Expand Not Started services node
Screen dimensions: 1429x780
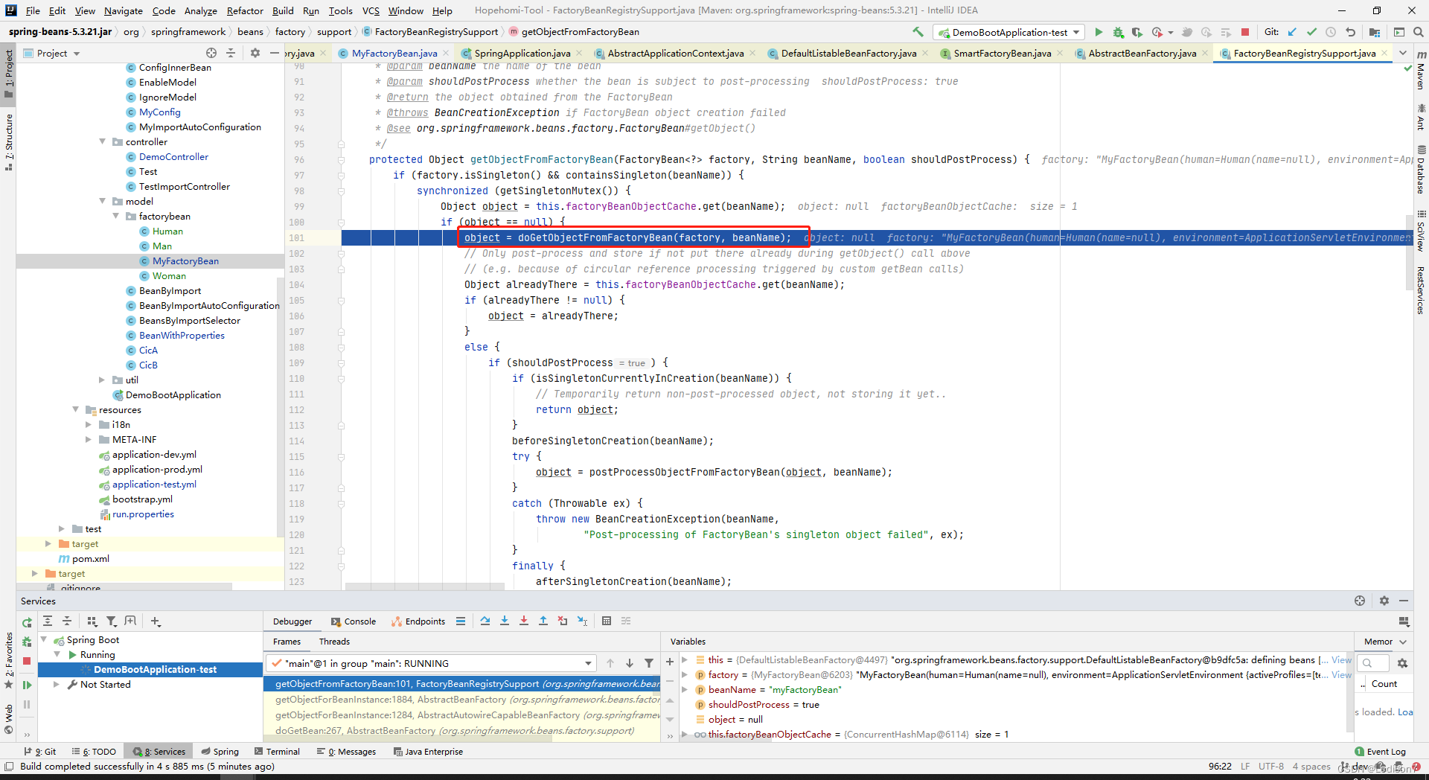click(x=57, y=684)
